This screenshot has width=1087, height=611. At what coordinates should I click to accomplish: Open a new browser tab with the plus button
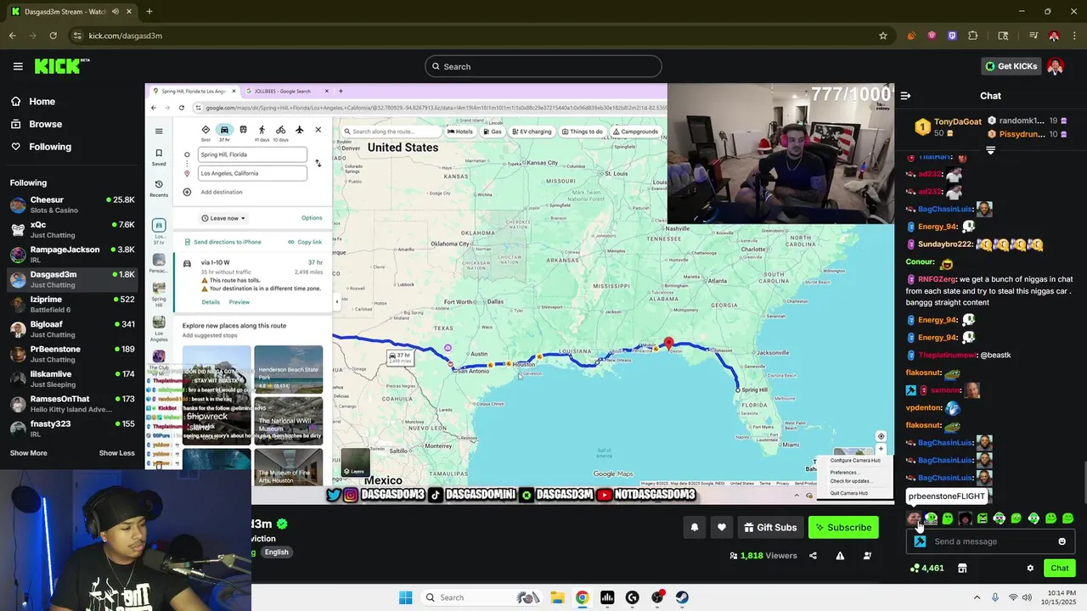(149, 12)
